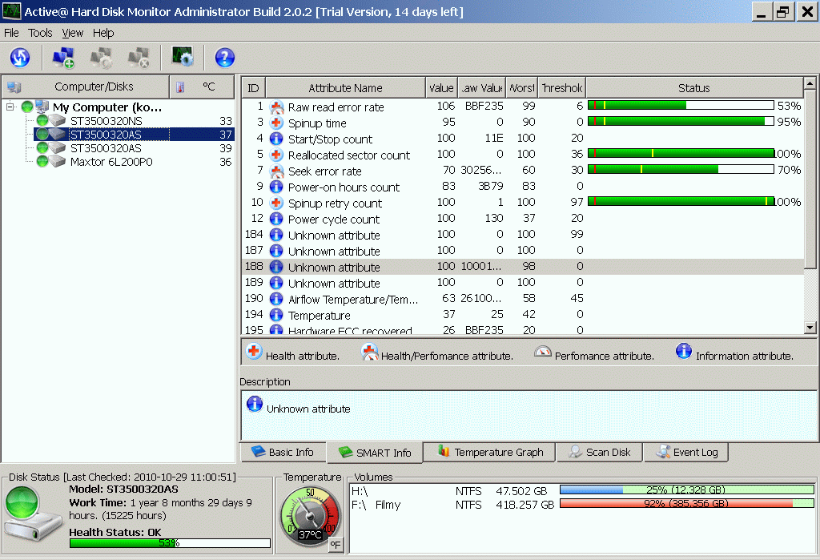The width and height of the screenshot is (820, 560).
Task: Click the disk drive icon in Disk Status panel
Action: coord(32,513)
